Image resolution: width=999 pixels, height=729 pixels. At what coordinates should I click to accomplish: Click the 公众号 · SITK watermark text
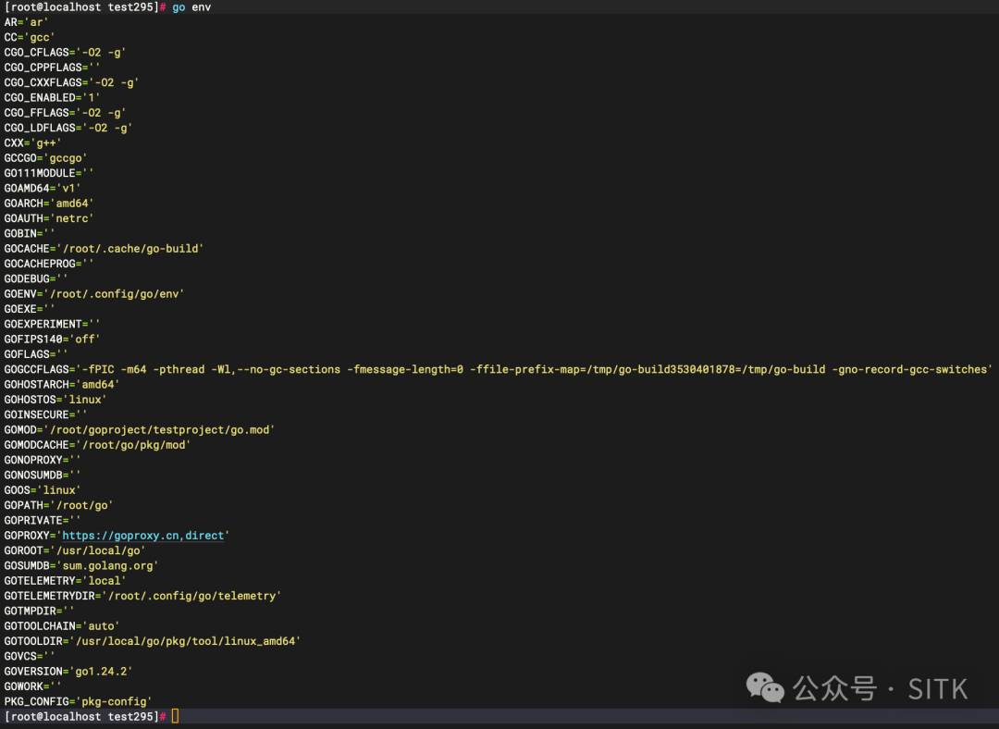click(x=880, y=688)
